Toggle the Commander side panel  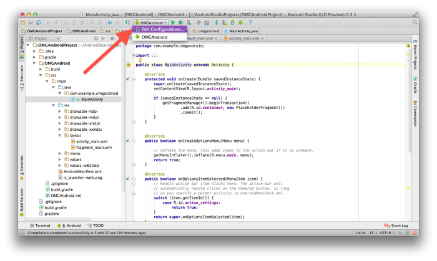pos(415,114)
